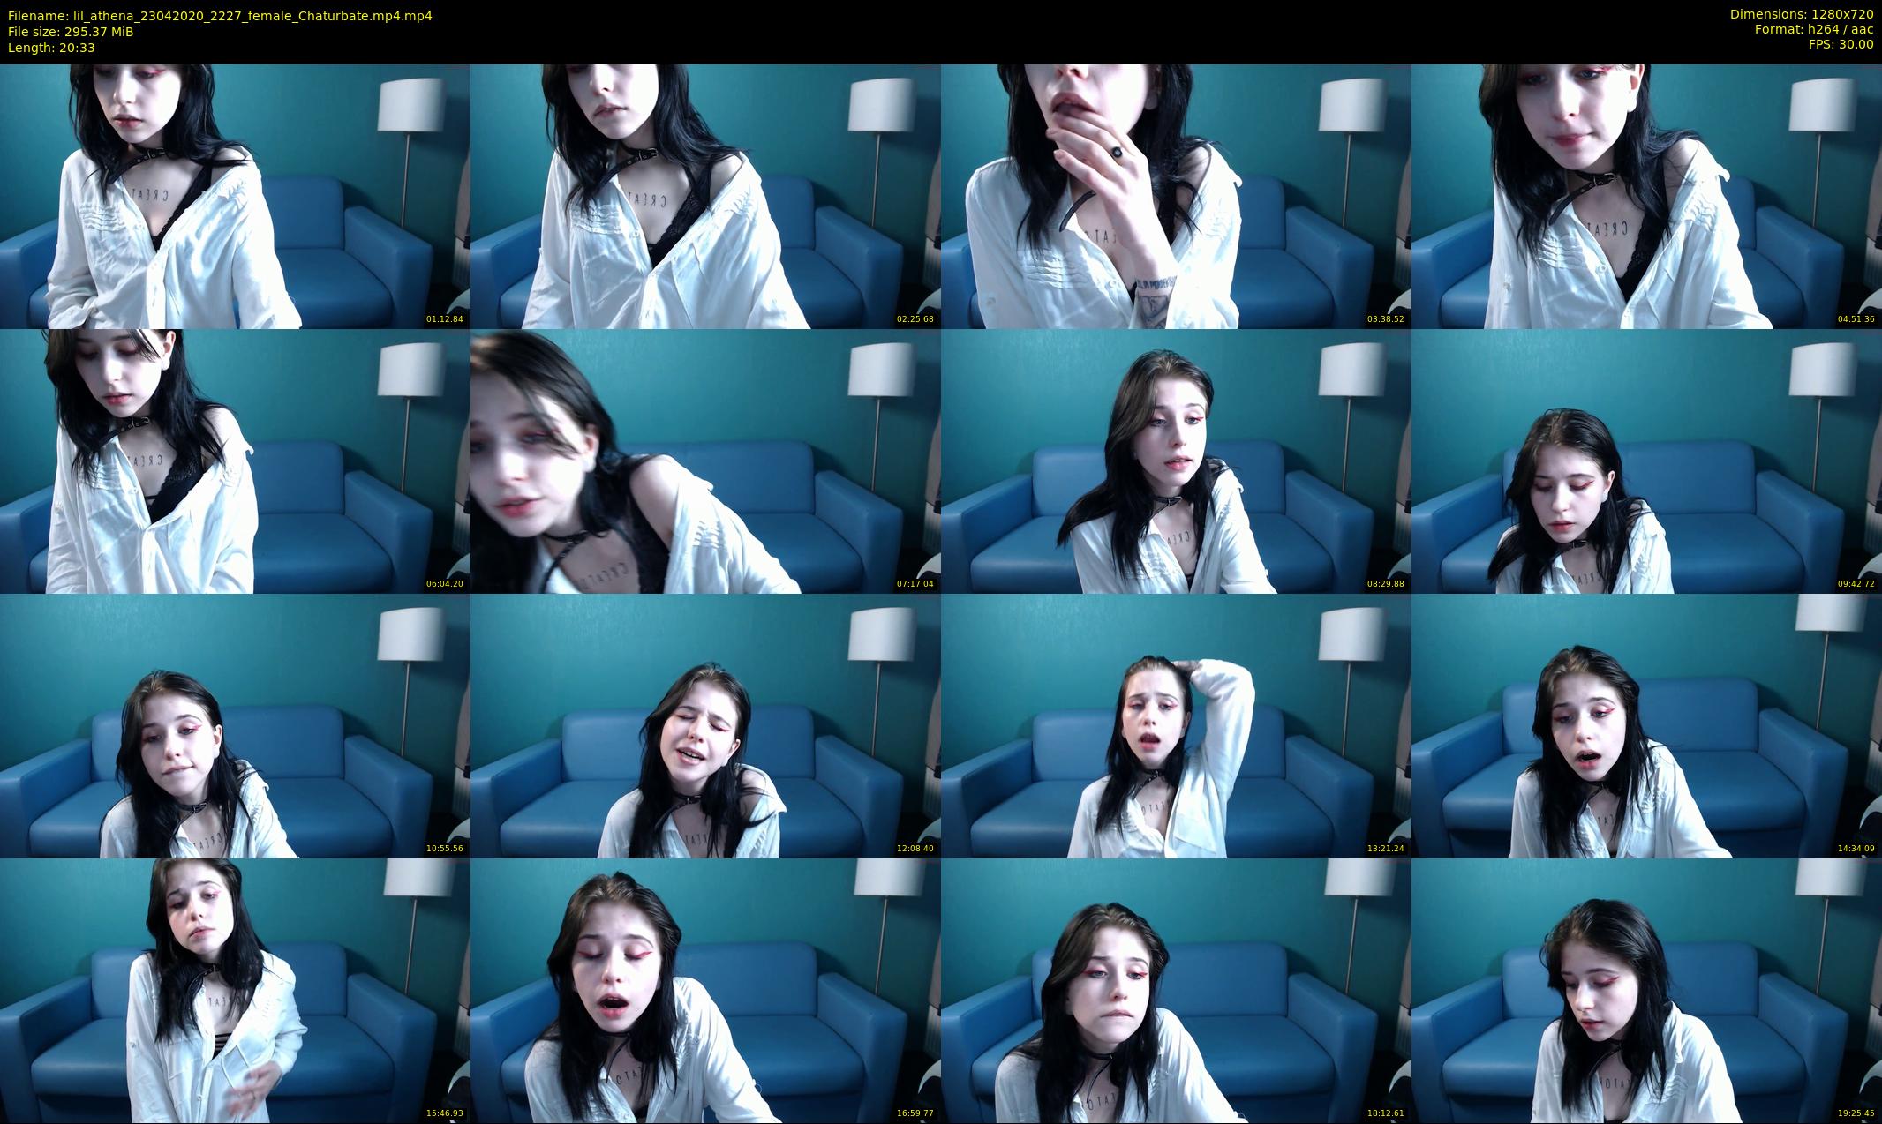
Task: Open the thumbnail timestamped 10:55.56
Action: pos(235,725)
